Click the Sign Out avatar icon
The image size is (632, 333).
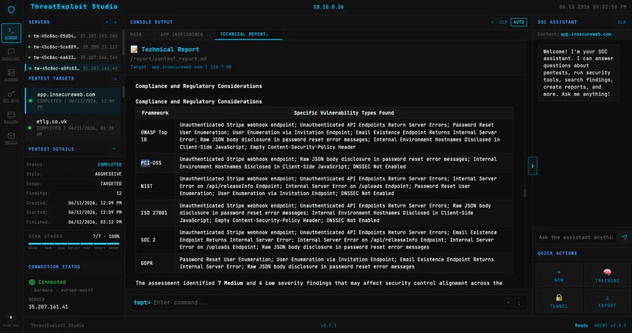(11, 317)
